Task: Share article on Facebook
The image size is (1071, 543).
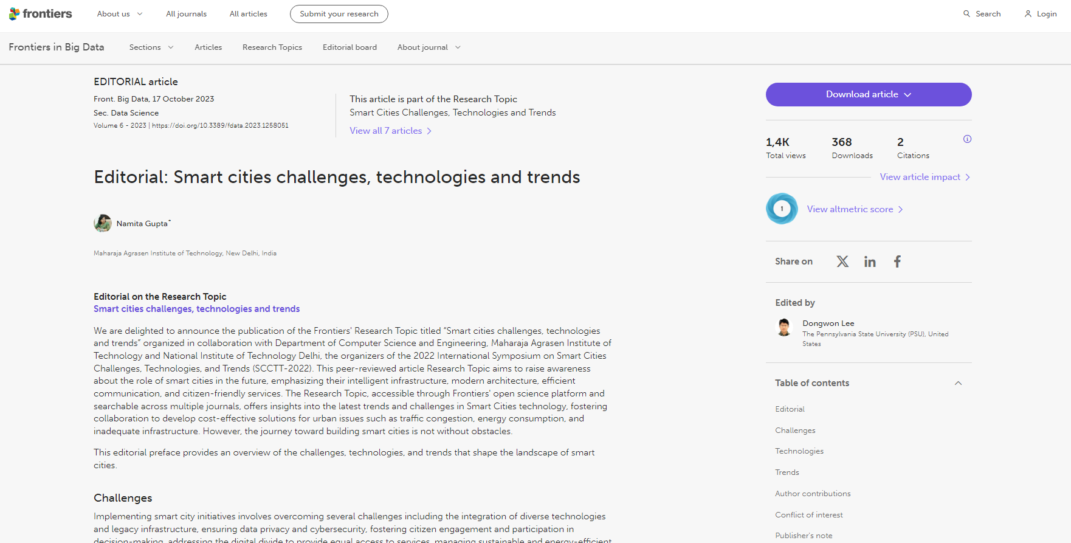Action: [x=897, y=261]
